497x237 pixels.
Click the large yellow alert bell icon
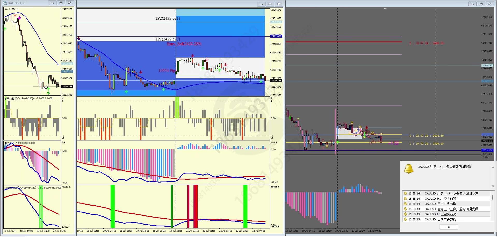tap(409, 169)
